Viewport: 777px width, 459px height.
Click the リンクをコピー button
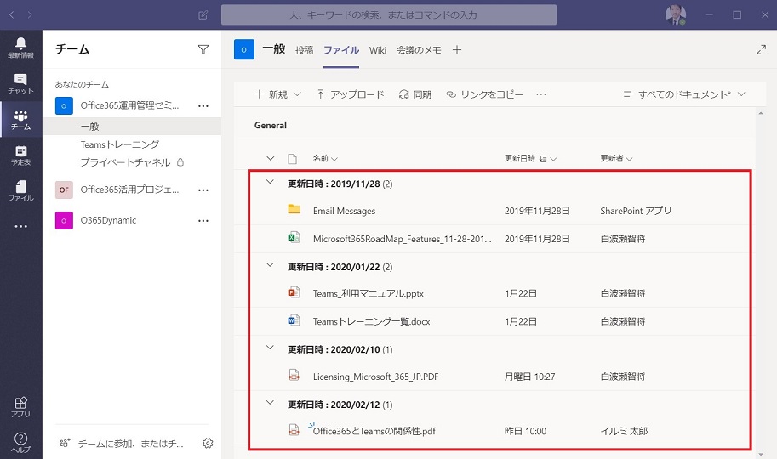pos(484,94)
